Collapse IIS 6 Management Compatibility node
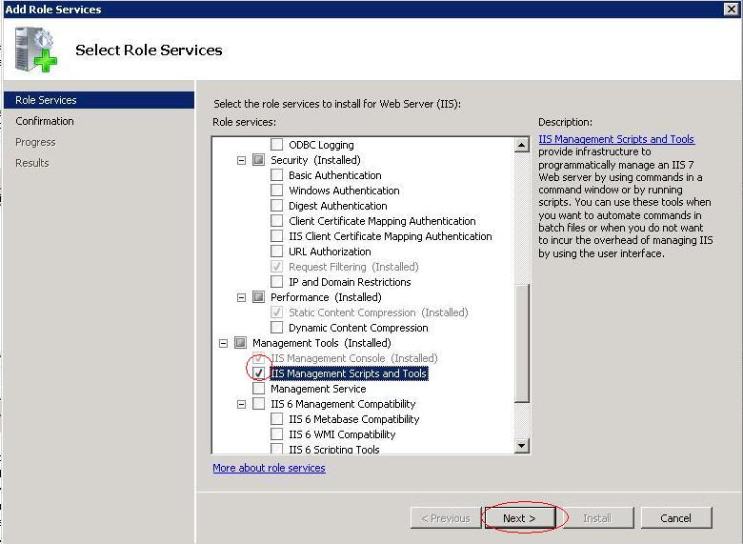 pyautogui.click(x=242, y=404)
